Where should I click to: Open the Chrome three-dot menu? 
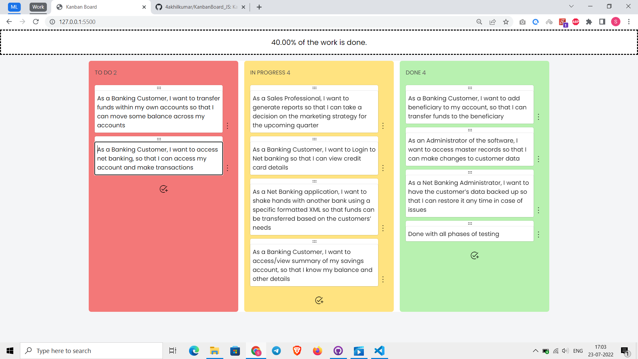(629, 22)
